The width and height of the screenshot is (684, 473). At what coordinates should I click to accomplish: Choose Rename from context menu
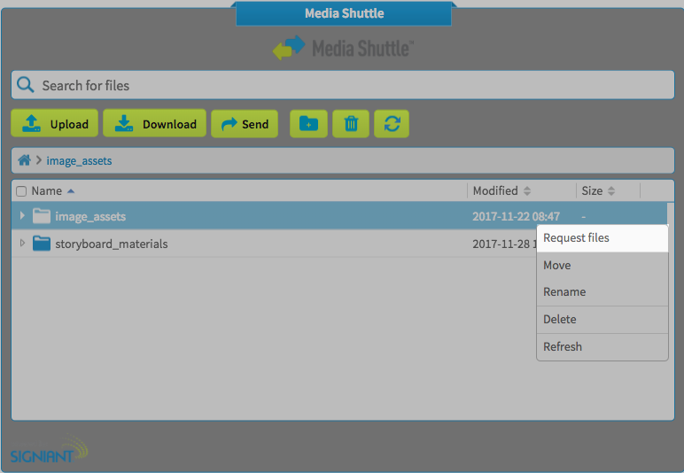click(x=602, y=291)
